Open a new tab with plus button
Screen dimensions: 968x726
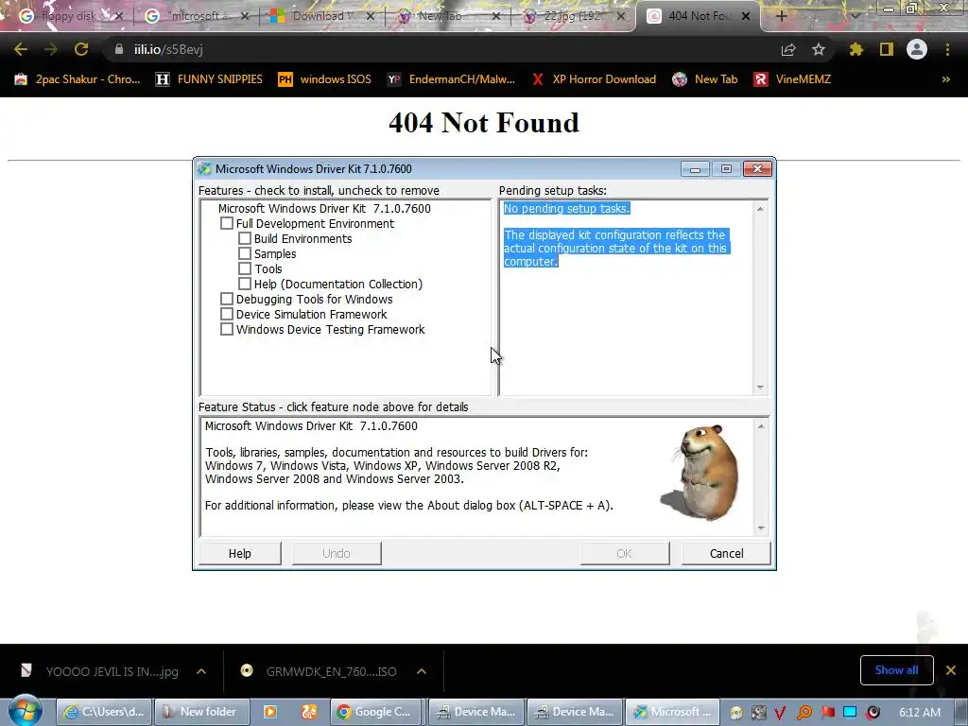point(781,16)
